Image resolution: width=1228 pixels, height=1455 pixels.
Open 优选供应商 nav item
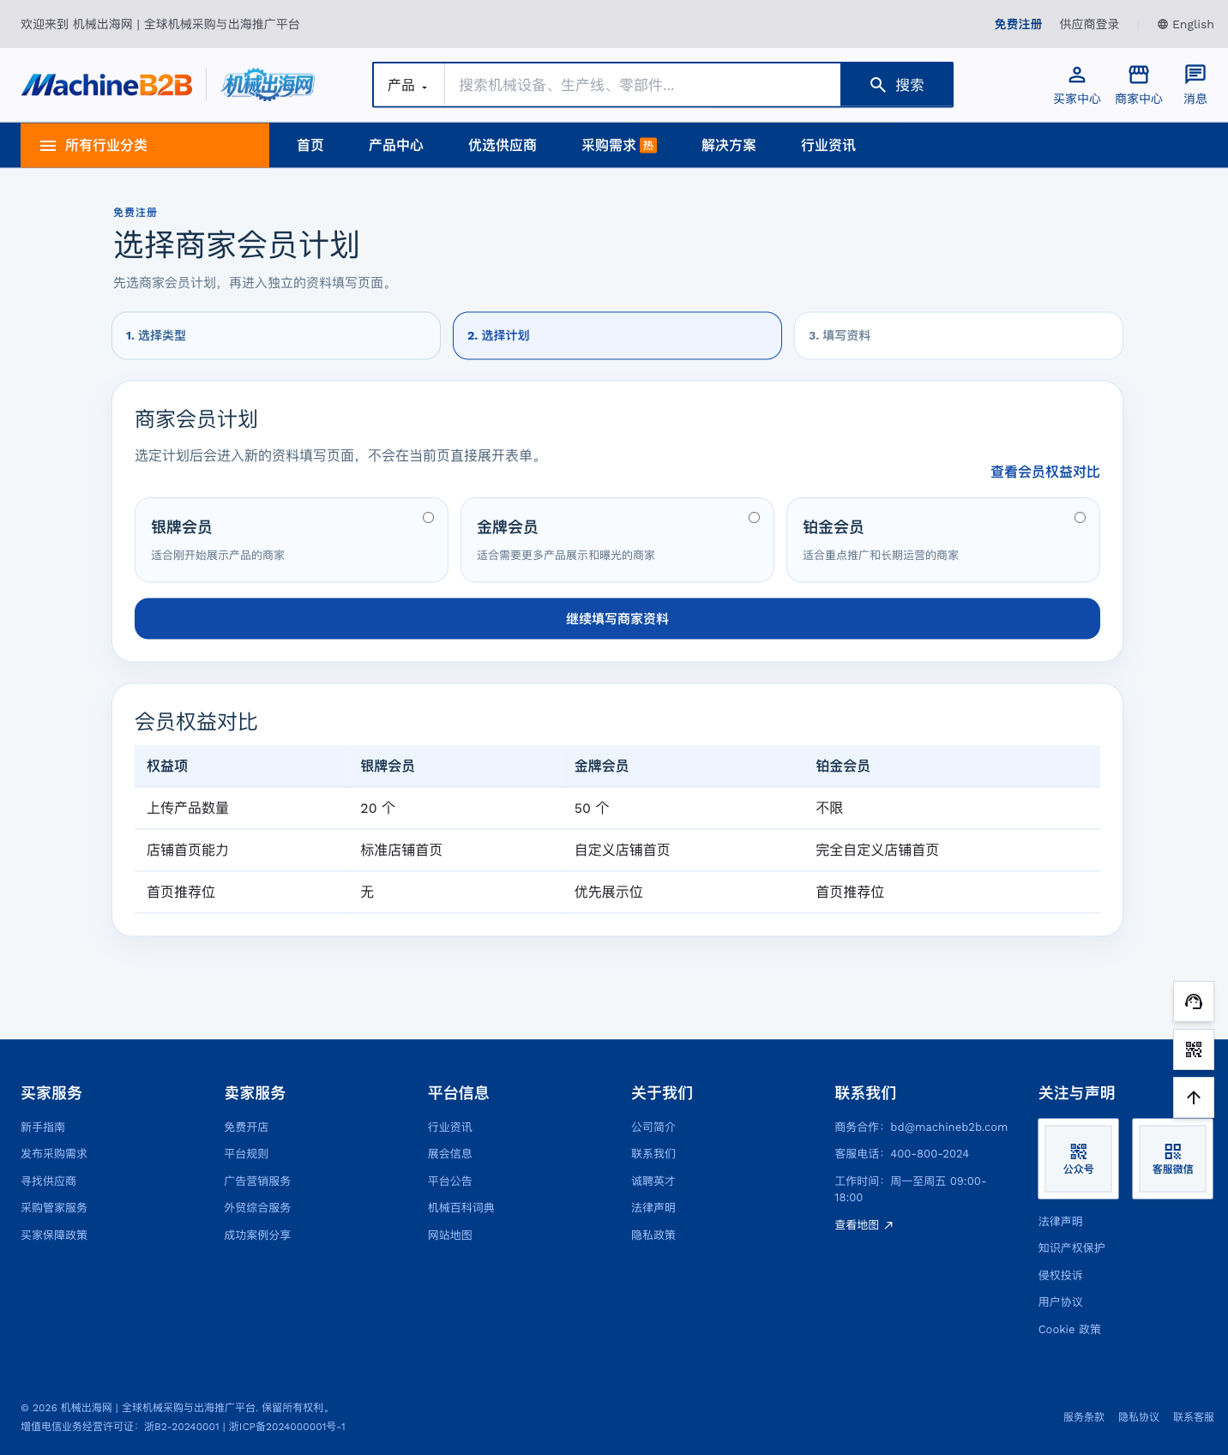[503, 146]
